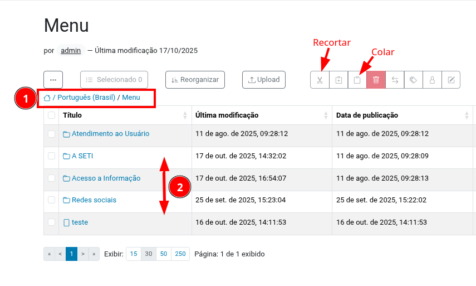Click the Cut (scissors) toolbar icon

click(320, 80)
